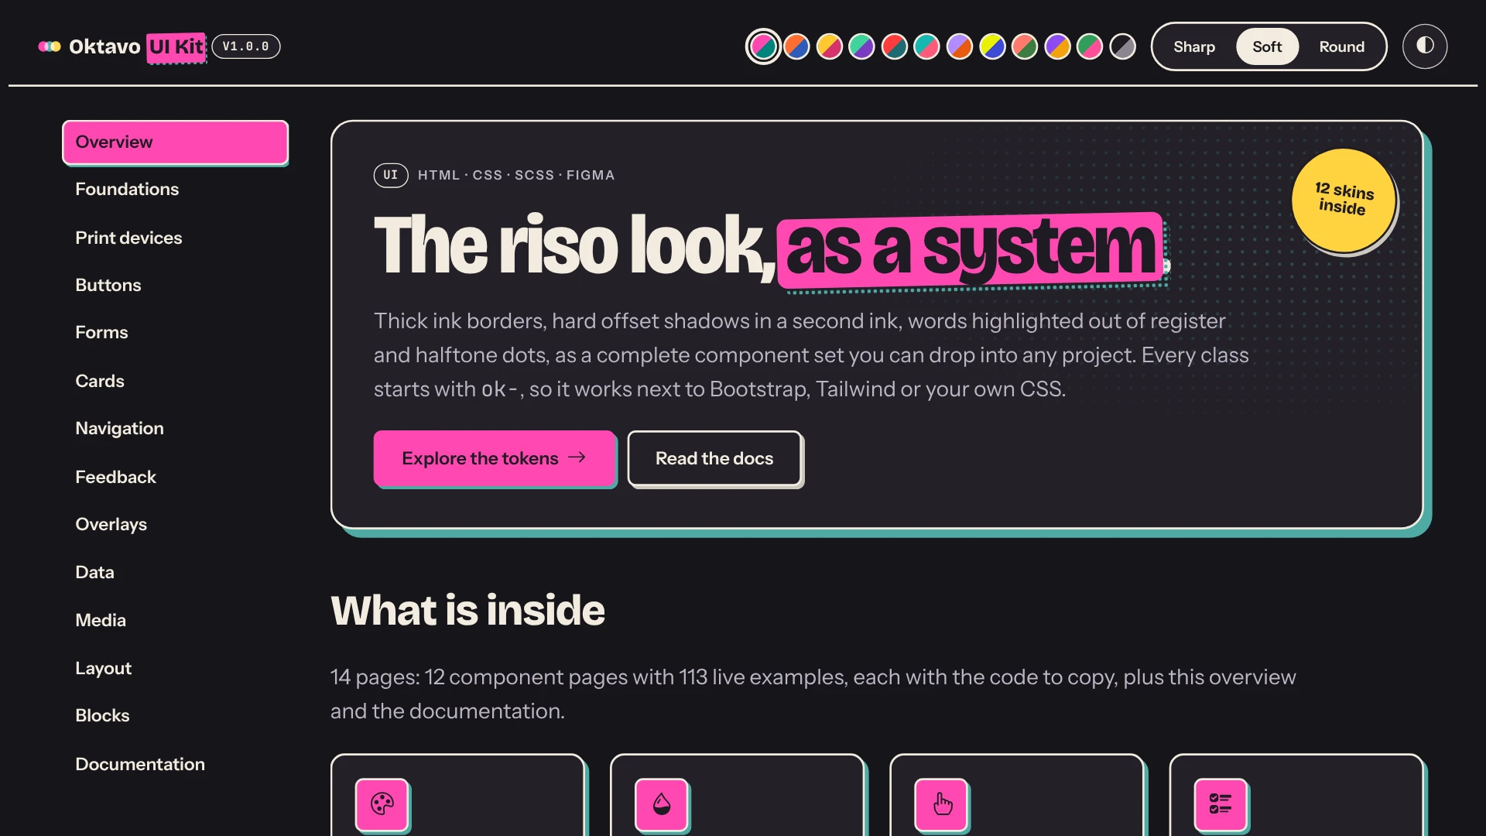Screen dimensions: 1486x836
Task: Pick the red and dark teal skin swatch
Action: pos(894,46)
